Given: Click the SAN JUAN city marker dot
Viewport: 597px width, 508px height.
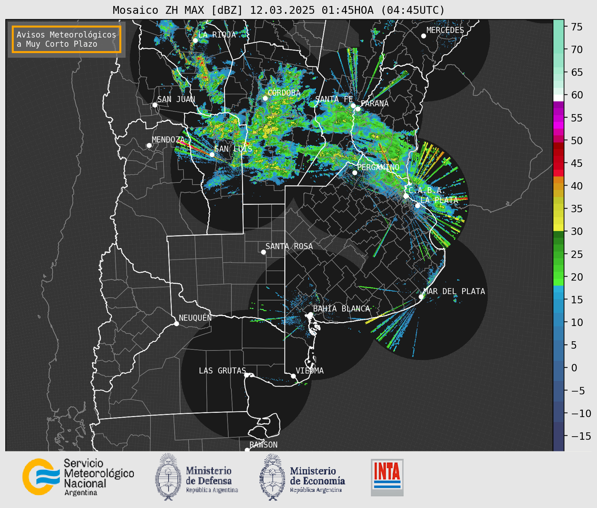Looking at the screenshot, I should [x=155, y=105].
